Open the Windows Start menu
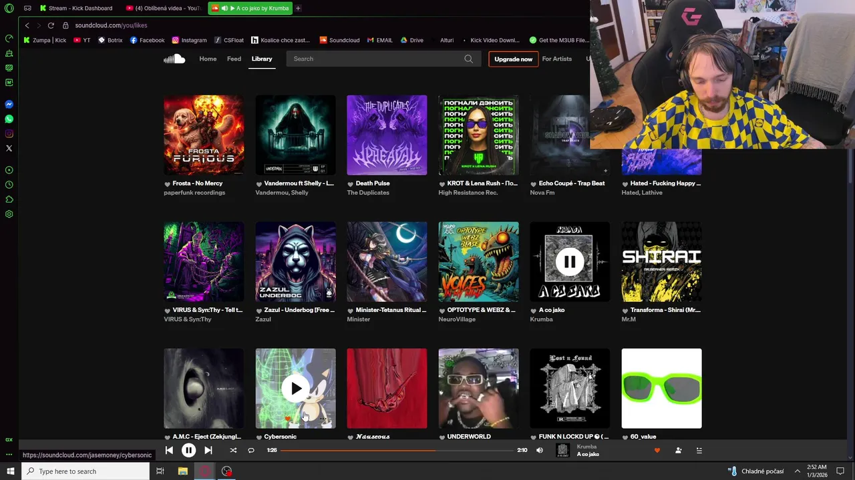Screen dimensions: 855x480 click(10, 471)
